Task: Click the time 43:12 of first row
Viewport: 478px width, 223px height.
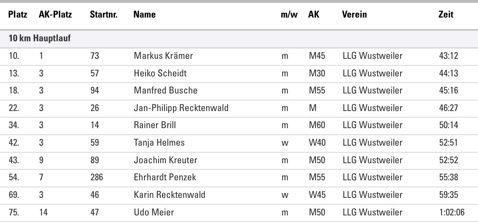Action: (x=449, y=56)
